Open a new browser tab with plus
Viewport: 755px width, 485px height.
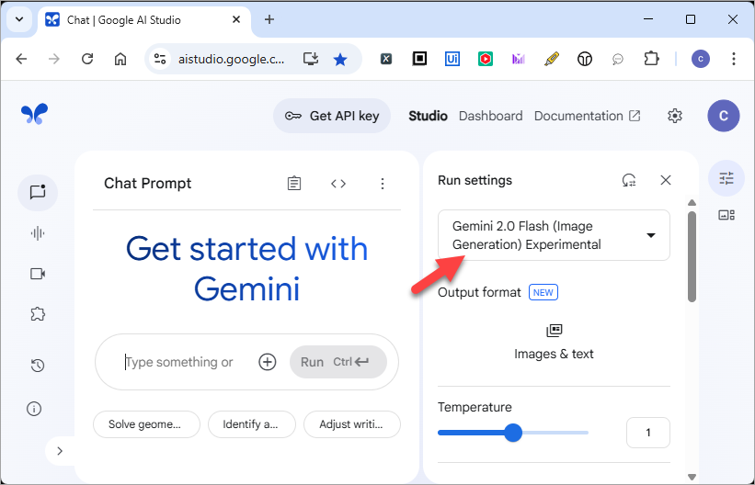[269, 19]
